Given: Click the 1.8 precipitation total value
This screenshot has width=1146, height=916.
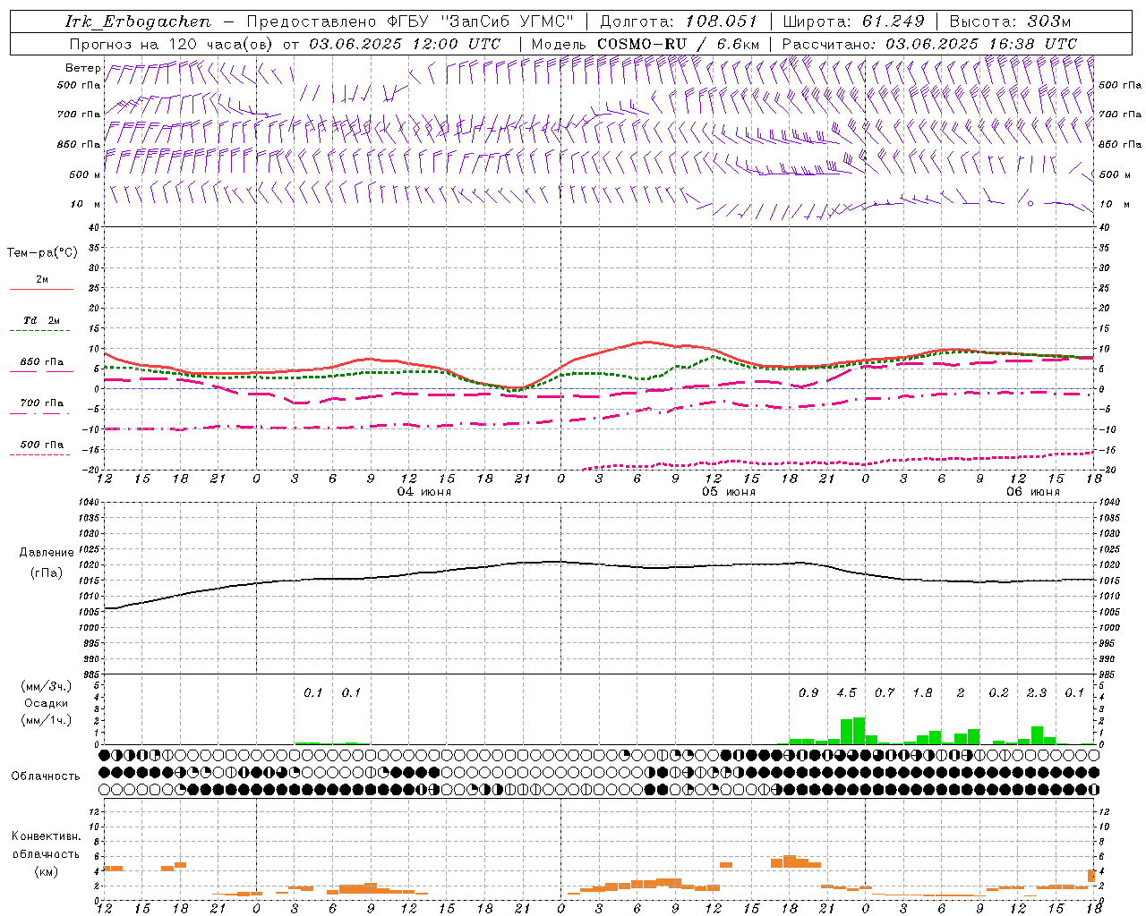Looking at the screenshot, I should click(922, 693).
